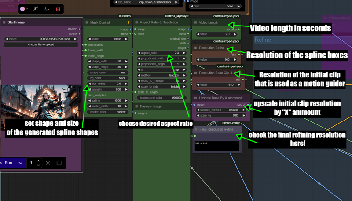Decrease the trailing value
352x201 pixels.
point(89,100)
